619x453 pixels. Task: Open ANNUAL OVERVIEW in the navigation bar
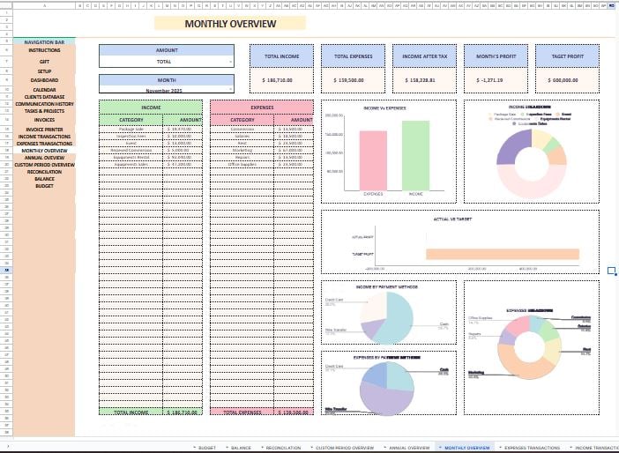click(x=44, y=158)
